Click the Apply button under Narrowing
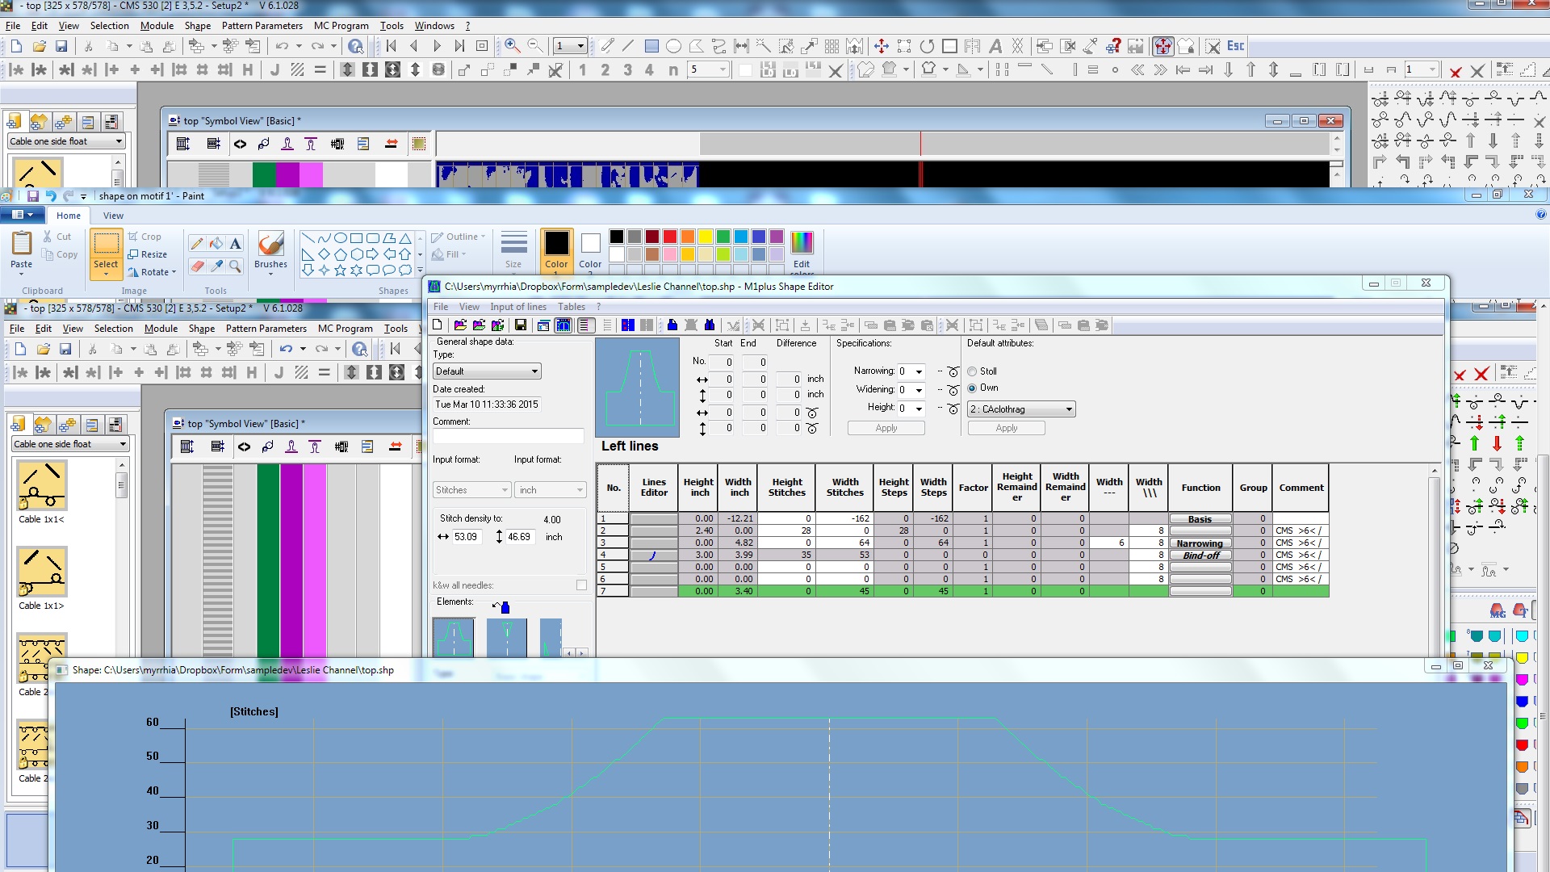The height and width of the screenshot is (872, 1550). point(886,427)
